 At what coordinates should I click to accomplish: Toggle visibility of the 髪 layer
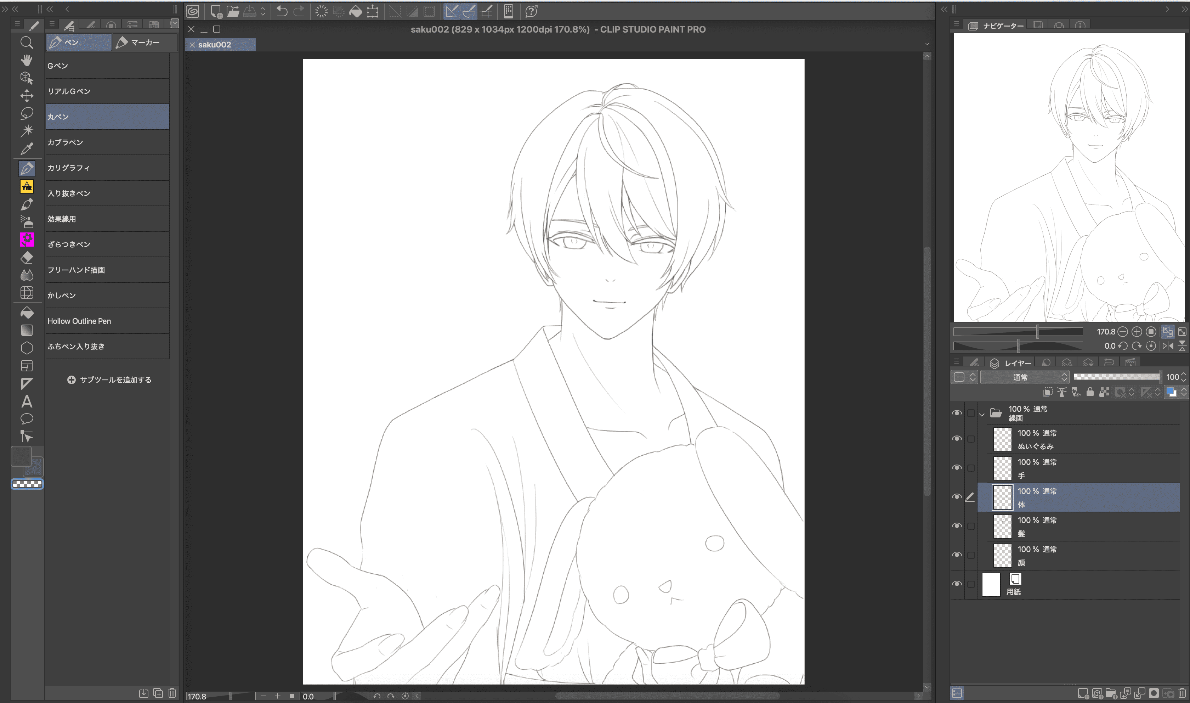pyautogui.click(x=957, y=526)
